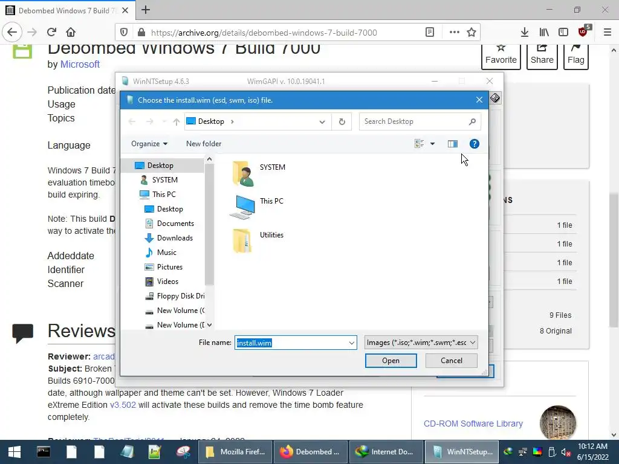Open the CD-ROM Software Library link
The image size is (619, 464).
[473, 424]
